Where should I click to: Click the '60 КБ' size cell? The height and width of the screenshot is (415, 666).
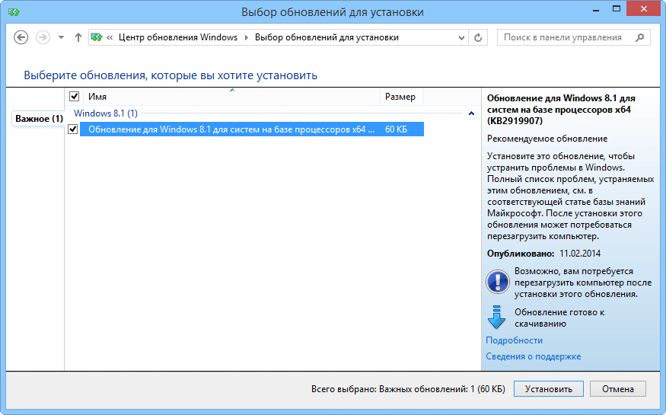(x=396, y=129)
